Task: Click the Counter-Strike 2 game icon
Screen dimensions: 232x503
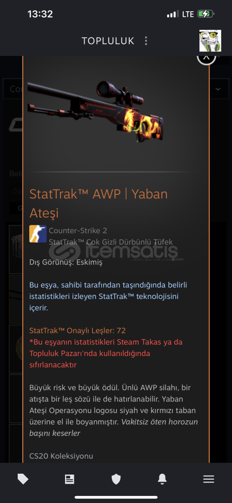Action: pyautogui.click(x=38, y=233)
